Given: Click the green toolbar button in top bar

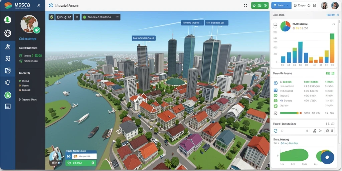Looking at the screenshot, I should (260, 5).
